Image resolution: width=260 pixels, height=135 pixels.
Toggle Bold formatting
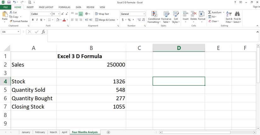(x=32, y=20)
